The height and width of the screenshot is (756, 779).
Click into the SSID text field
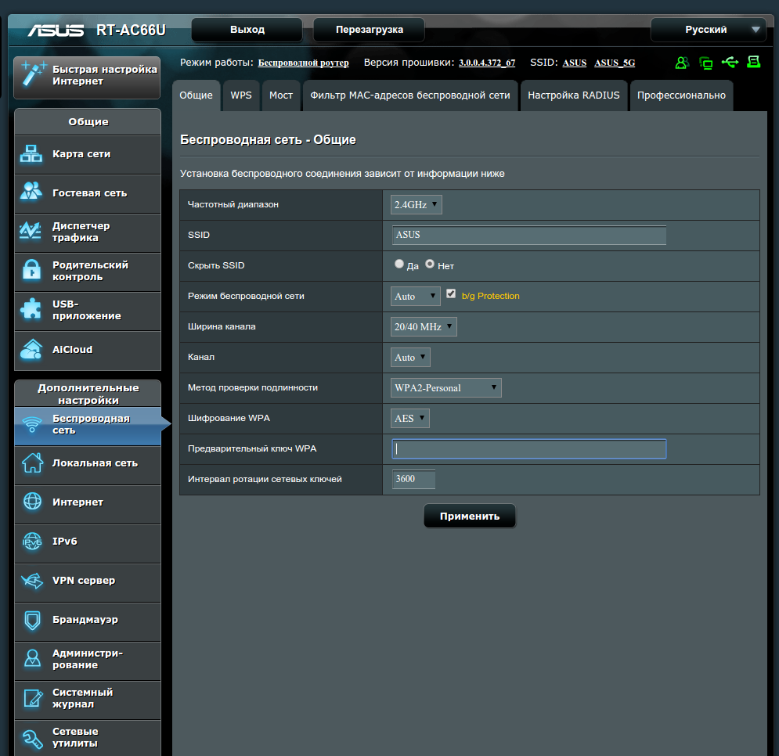coord(529,235)
